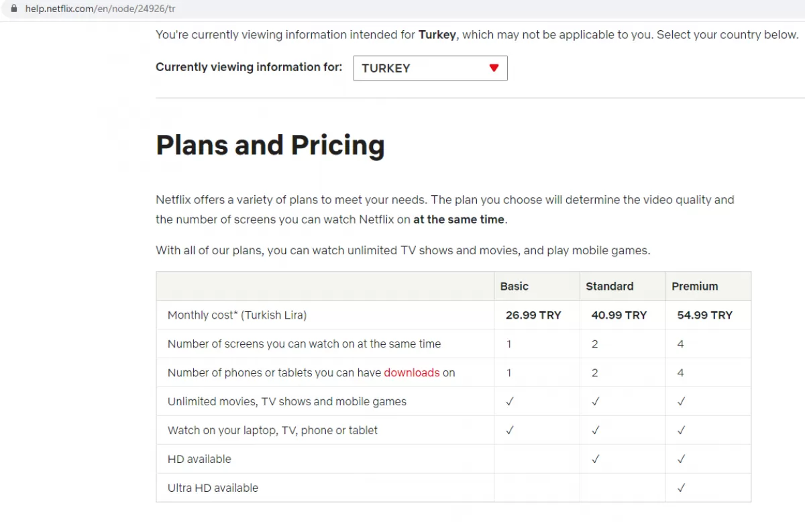Click the 54.99 TRY Premium price
The width and height of the screenshot is (805, 522).
click(x=705, y=315)
